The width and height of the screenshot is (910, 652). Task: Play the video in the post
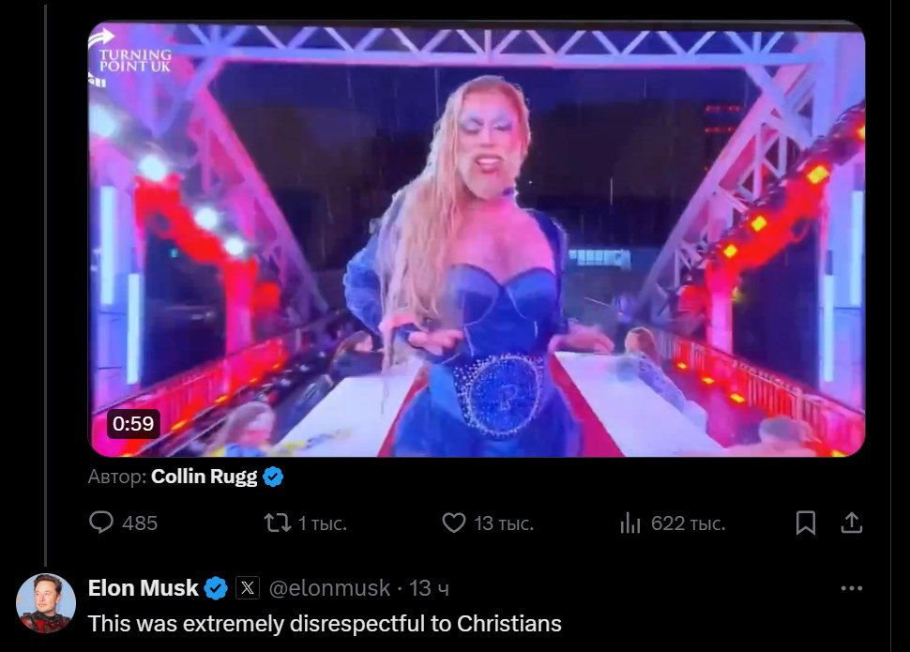click(x=477, y=239)
